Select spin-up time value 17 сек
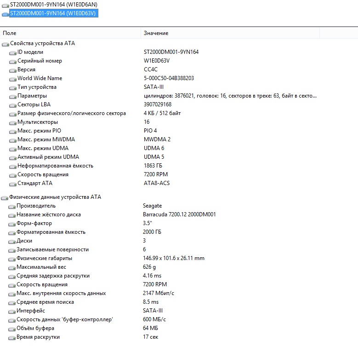Screen dimensions: 358x353 [x=150, y=337]
